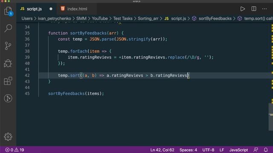Click line number 35 in the gutter
This screenshot has height=153, width=273.
[27, 33]
